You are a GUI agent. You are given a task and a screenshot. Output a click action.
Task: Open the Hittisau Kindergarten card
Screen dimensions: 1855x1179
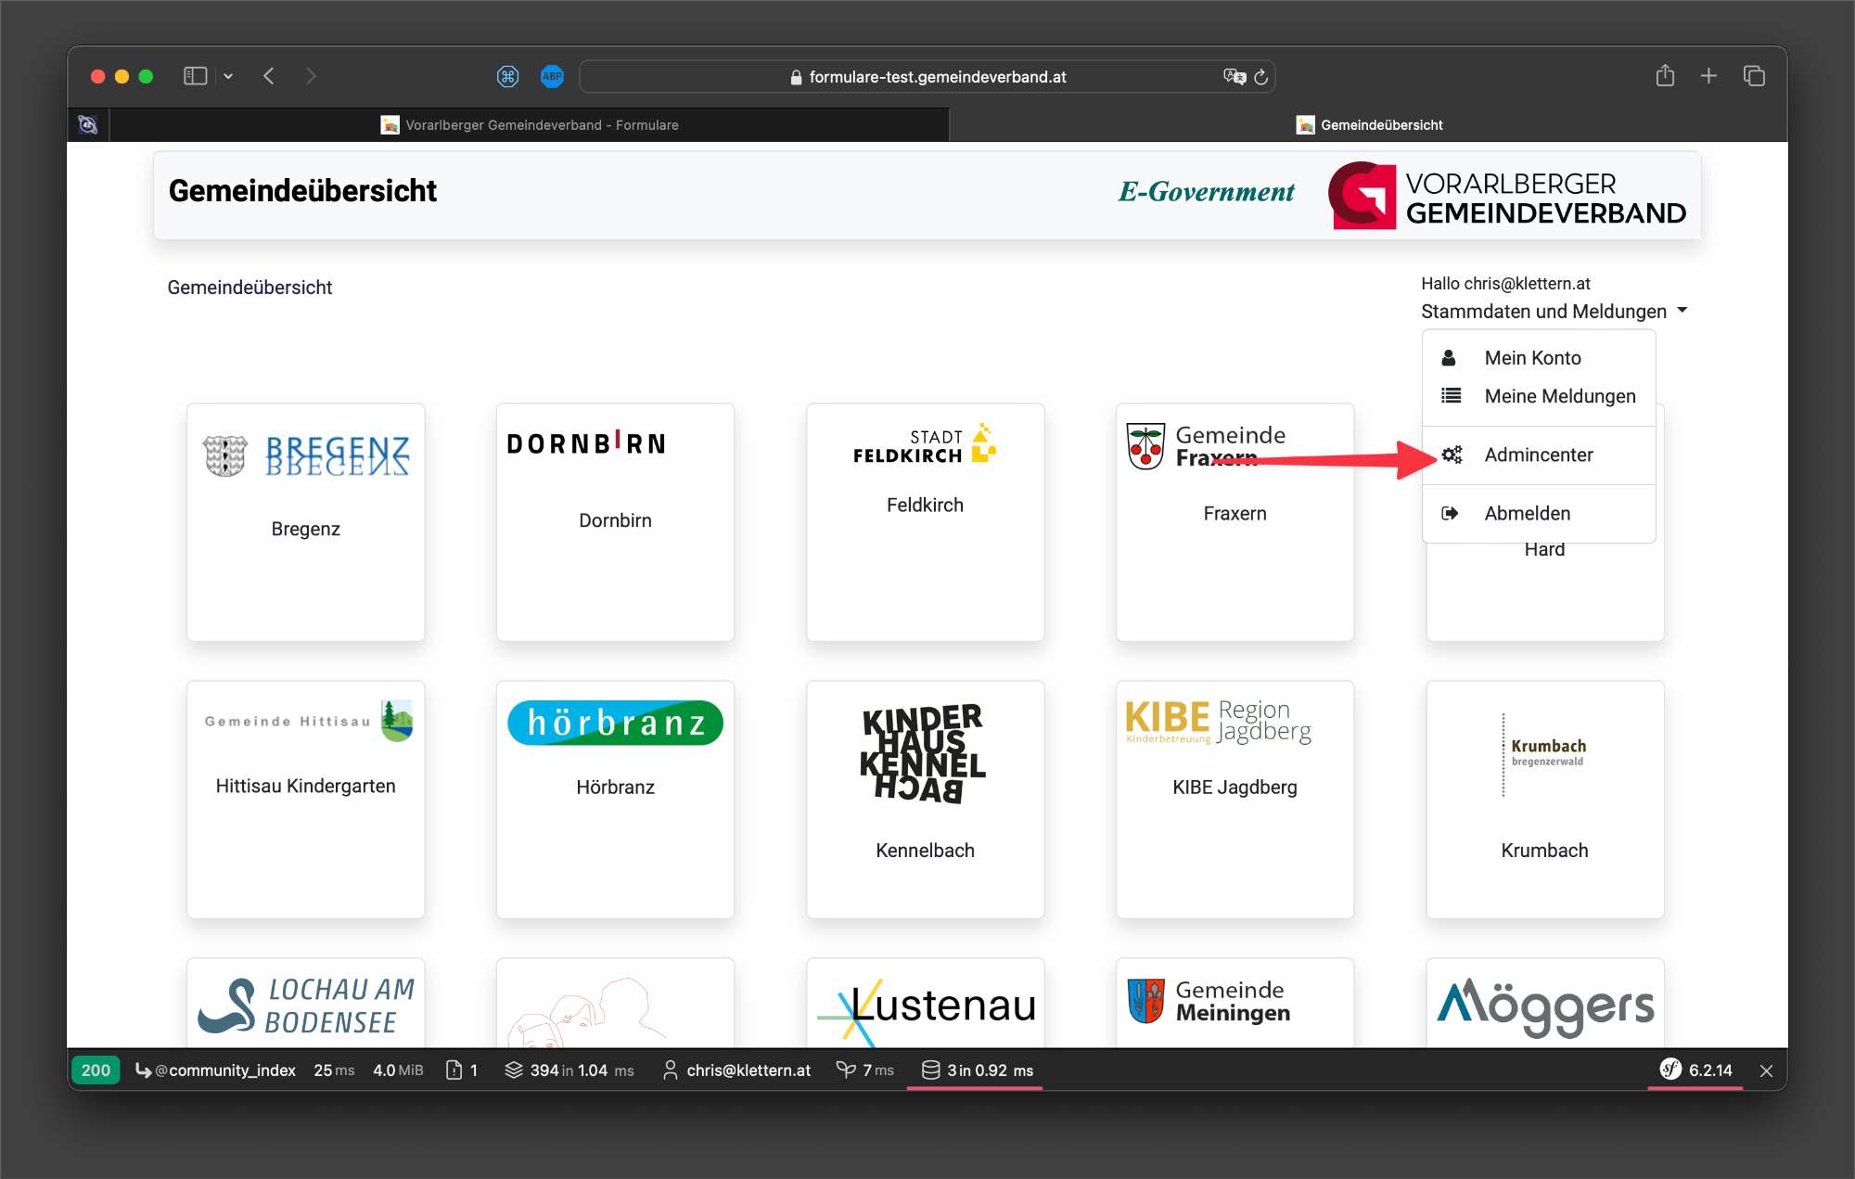click(306, 800)
